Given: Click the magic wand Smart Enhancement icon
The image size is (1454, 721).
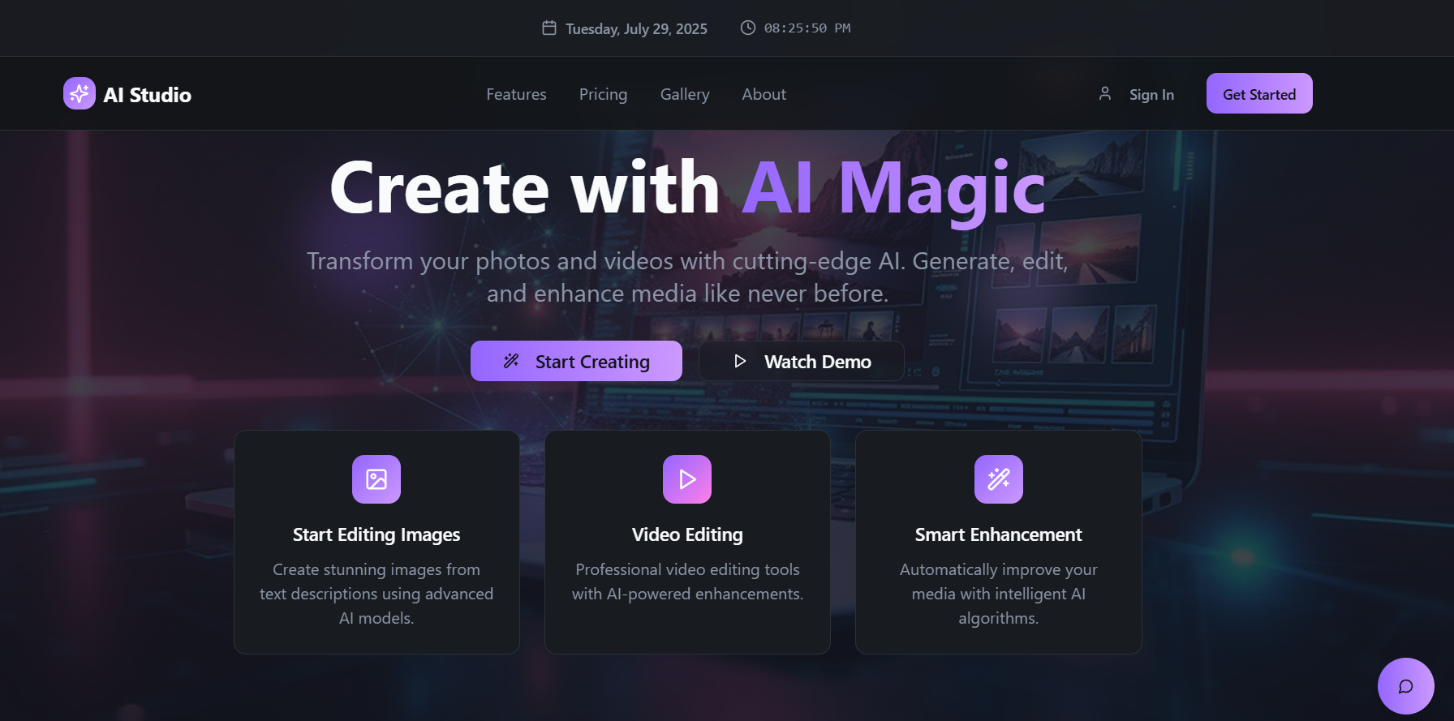Looking at the screenshot, I should point(998,479).
